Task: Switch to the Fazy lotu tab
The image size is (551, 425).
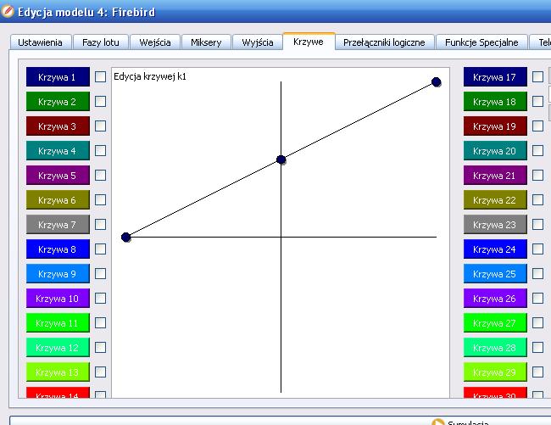Action: (x=101, y=42)
